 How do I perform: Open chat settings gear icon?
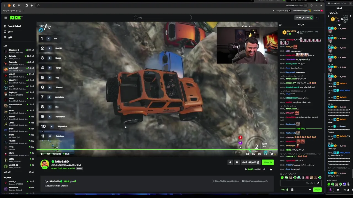click(310, 189)
